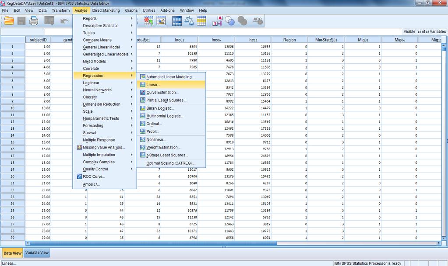This screenshot has height=266, width=448.
Task: Open Curve Estimation... from submenu
Action: [171, 92]
